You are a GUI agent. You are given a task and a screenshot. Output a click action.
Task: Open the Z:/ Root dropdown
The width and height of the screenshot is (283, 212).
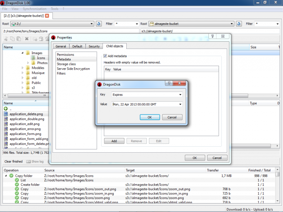tap(92, 24)
